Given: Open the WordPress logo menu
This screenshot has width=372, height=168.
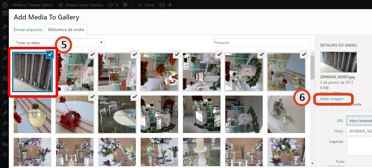Looking at the screenshot, I should tap(5, 5).
